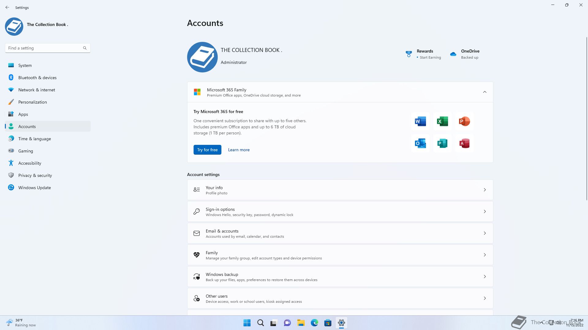Open File Explorer from taskbar
The width and height of the screenshot is (588, 330).
point(301,323)
